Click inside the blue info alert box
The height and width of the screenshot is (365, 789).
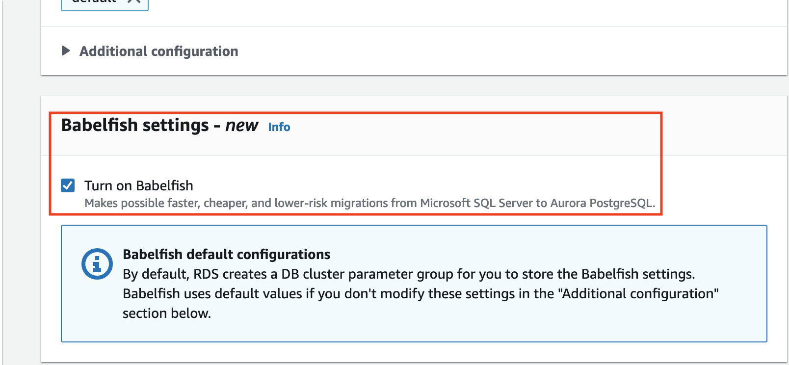pos(414,284)
